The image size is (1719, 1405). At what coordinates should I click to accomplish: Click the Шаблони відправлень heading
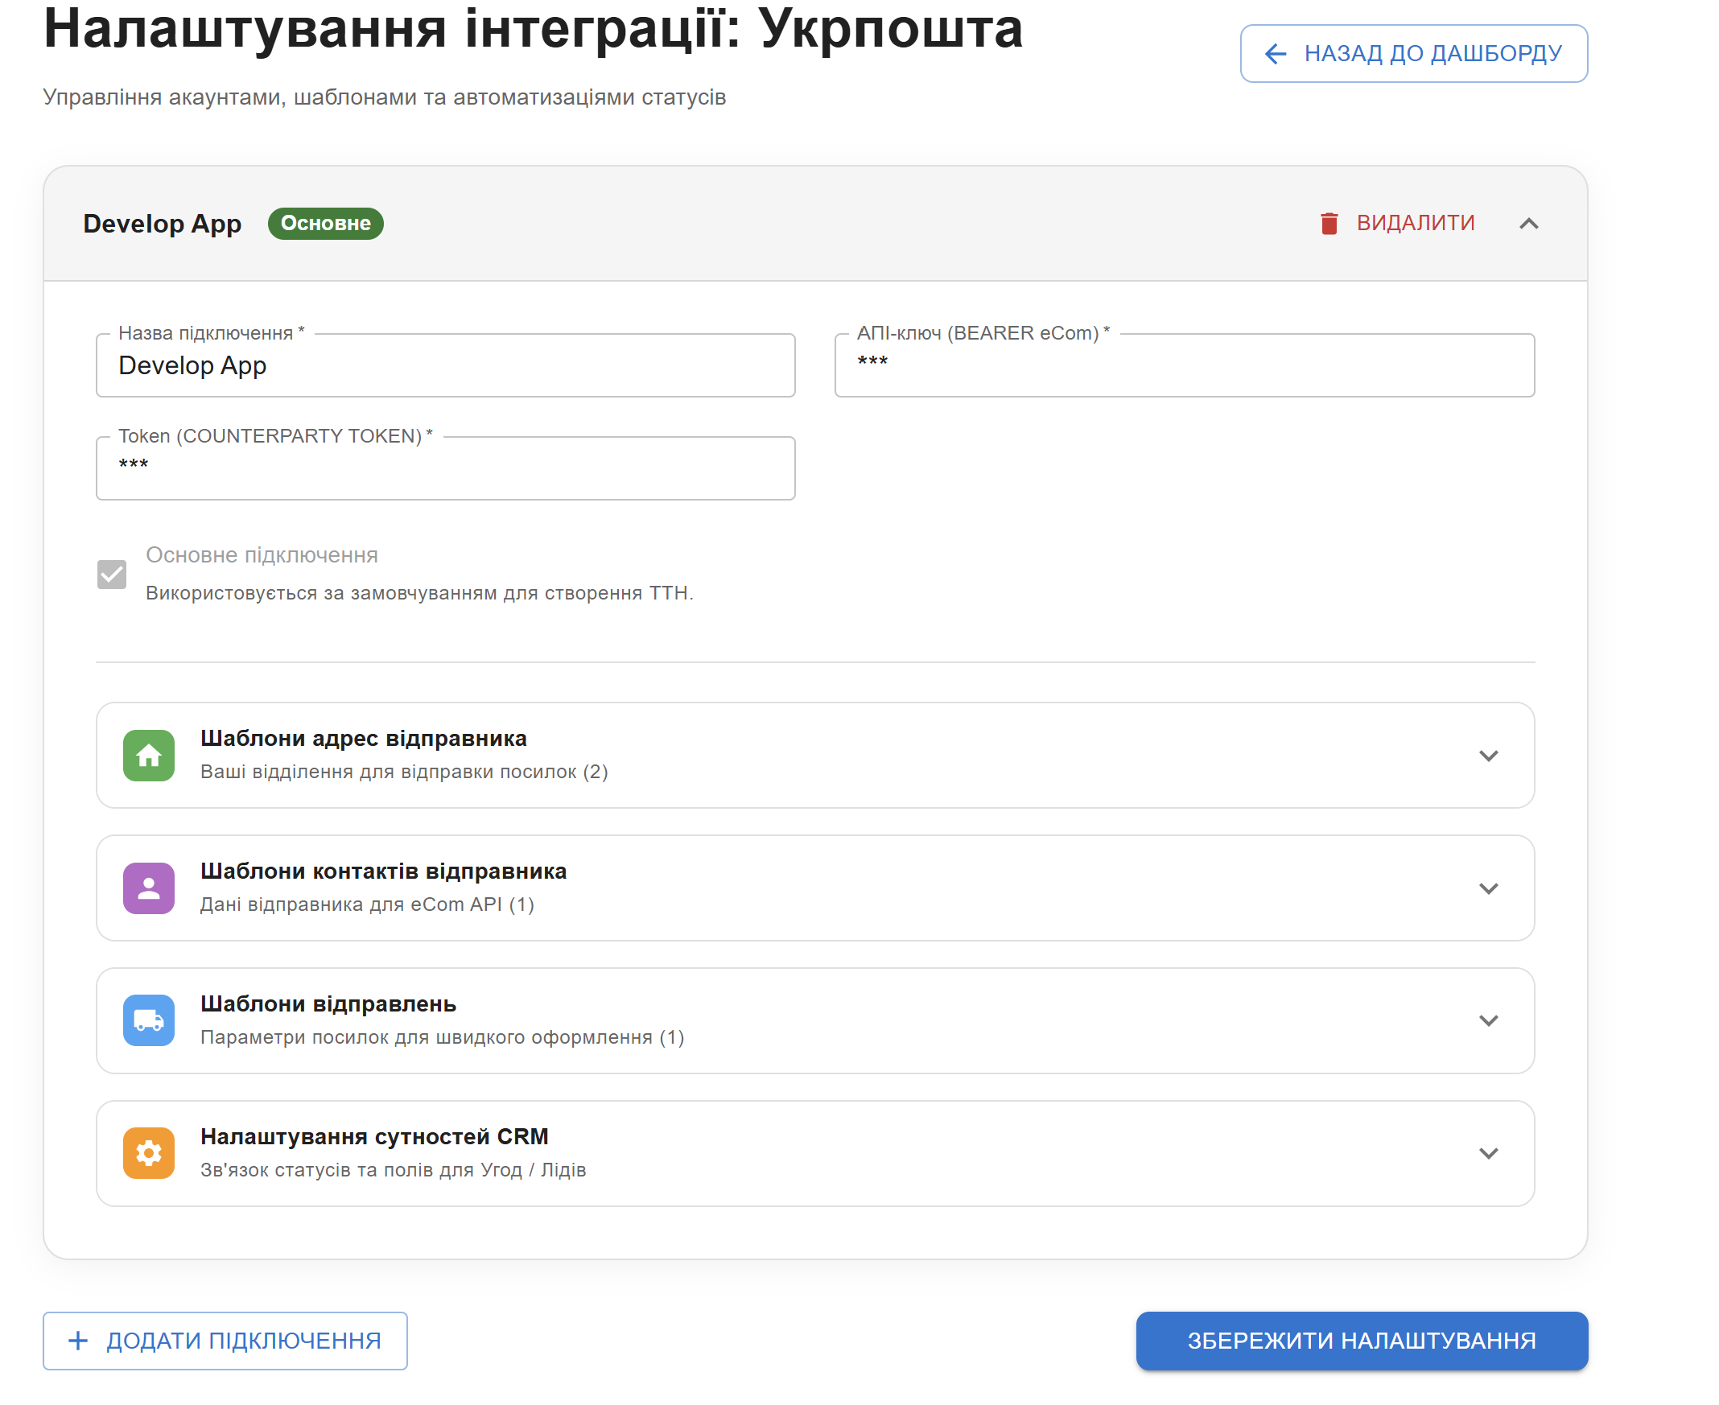pyautogui.click(x=328, y=1004)
